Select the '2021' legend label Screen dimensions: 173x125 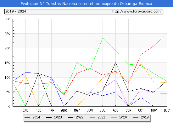click(101, 117)
